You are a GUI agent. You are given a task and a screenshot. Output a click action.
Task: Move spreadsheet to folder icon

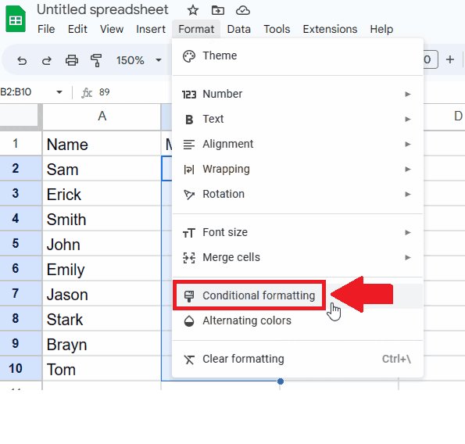click(218, 11)
